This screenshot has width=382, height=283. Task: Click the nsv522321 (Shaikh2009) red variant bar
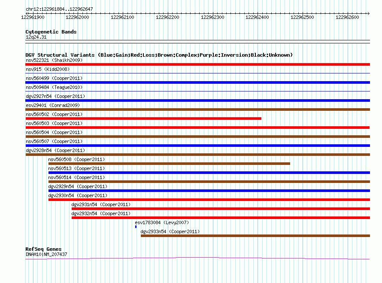197,64
